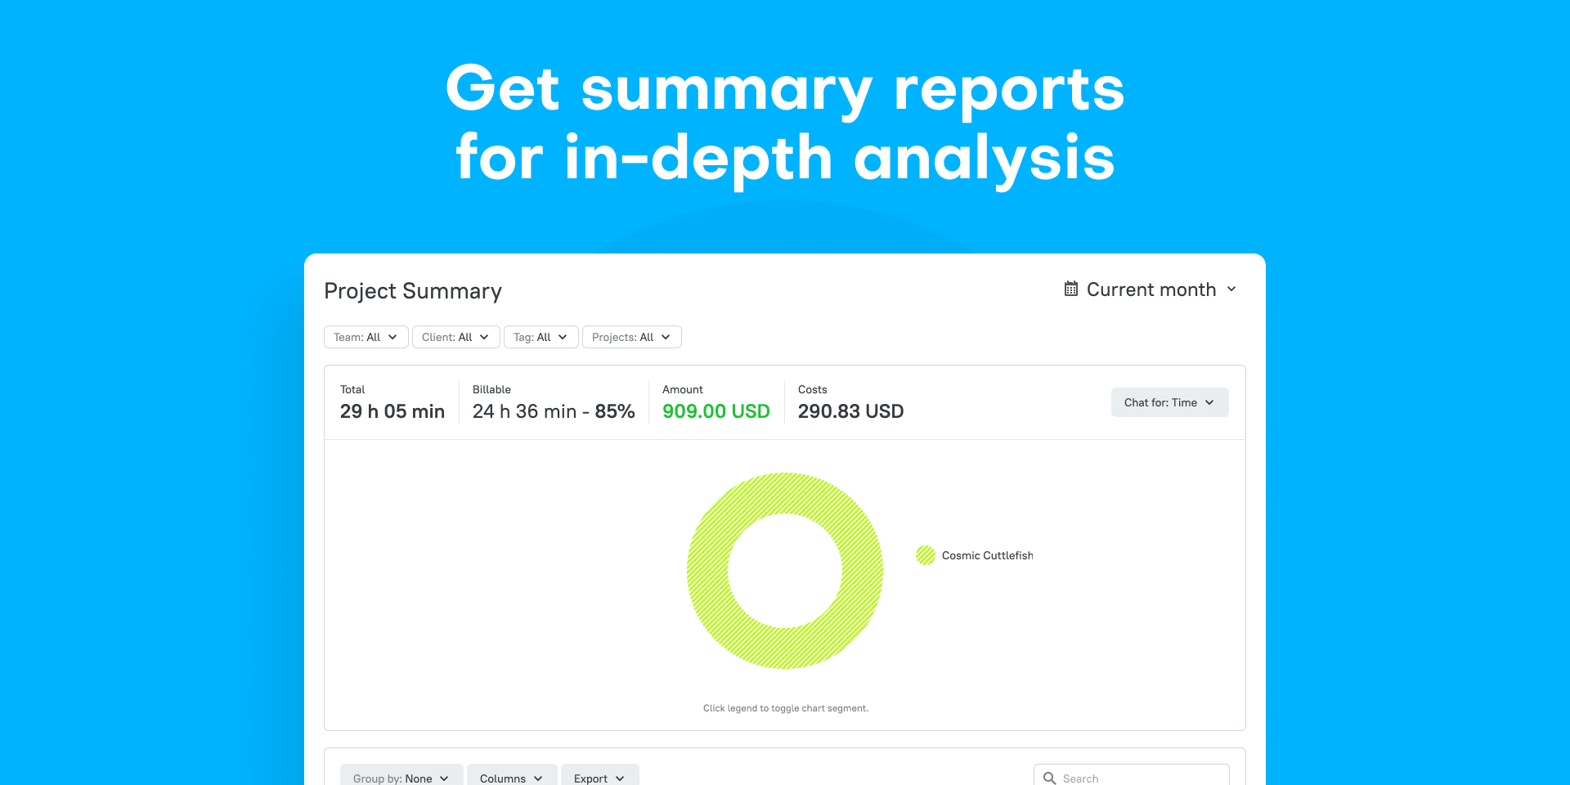Expand the Tag: All filter
This screenshot has height=785, width=1570.
(x=541, y=337)
